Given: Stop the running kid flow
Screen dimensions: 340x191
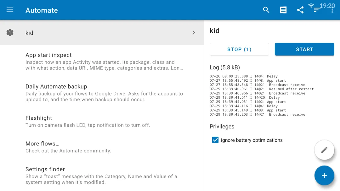Looking at the screenshot, I should [x=239, y=49].
